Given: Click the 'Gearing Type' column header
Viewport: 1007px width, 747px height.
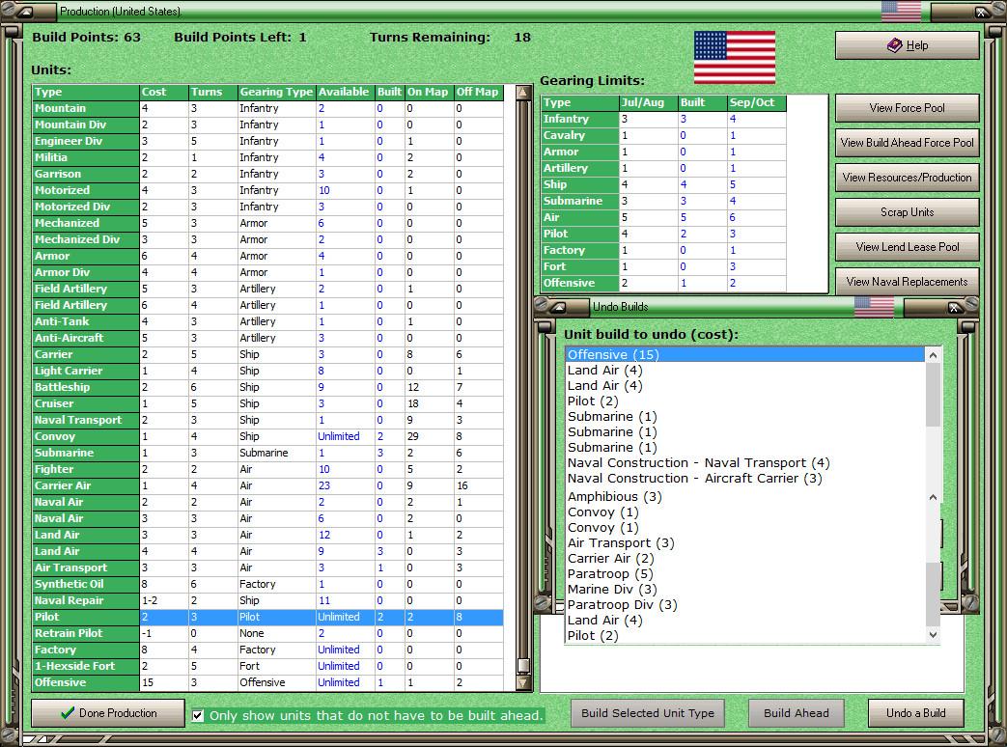Looking at the screenshot, I should click(x=277, y=92).
